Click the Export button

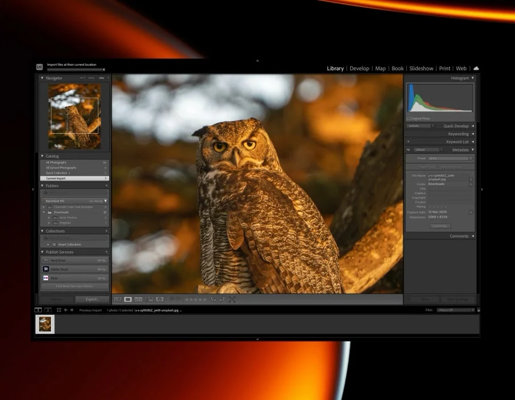click(x=91, y=299)
